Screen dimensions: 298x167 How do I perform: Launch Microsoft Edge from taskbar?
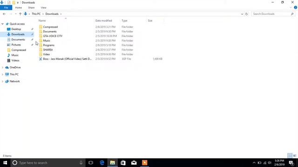coord(102,163)
